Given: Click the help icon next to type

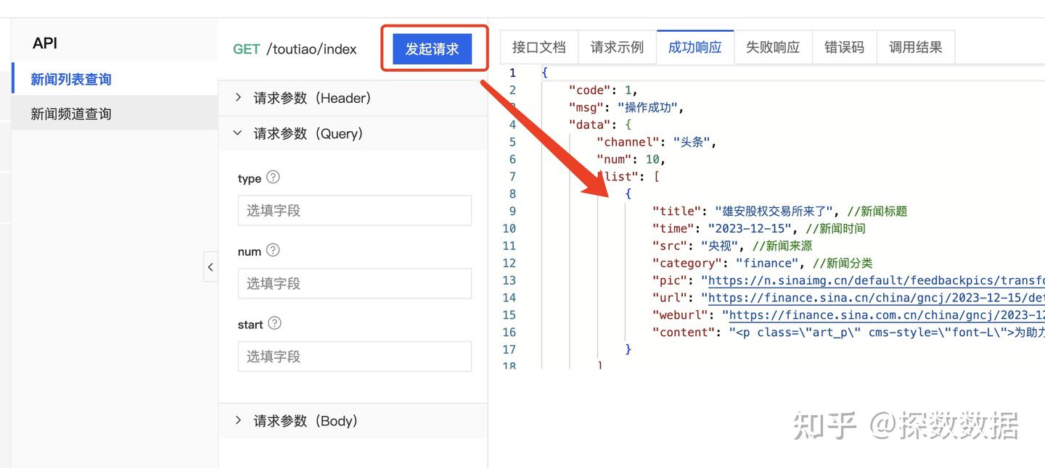Looking at the screenshot, I should 273,177.
